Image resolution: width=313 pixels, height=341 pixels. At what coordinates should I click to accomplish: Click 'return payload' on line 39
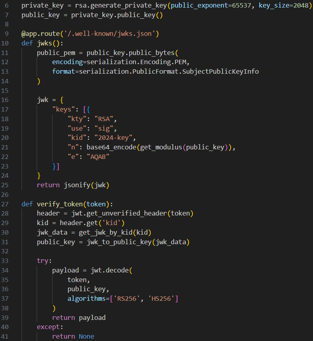pos(79,318)
